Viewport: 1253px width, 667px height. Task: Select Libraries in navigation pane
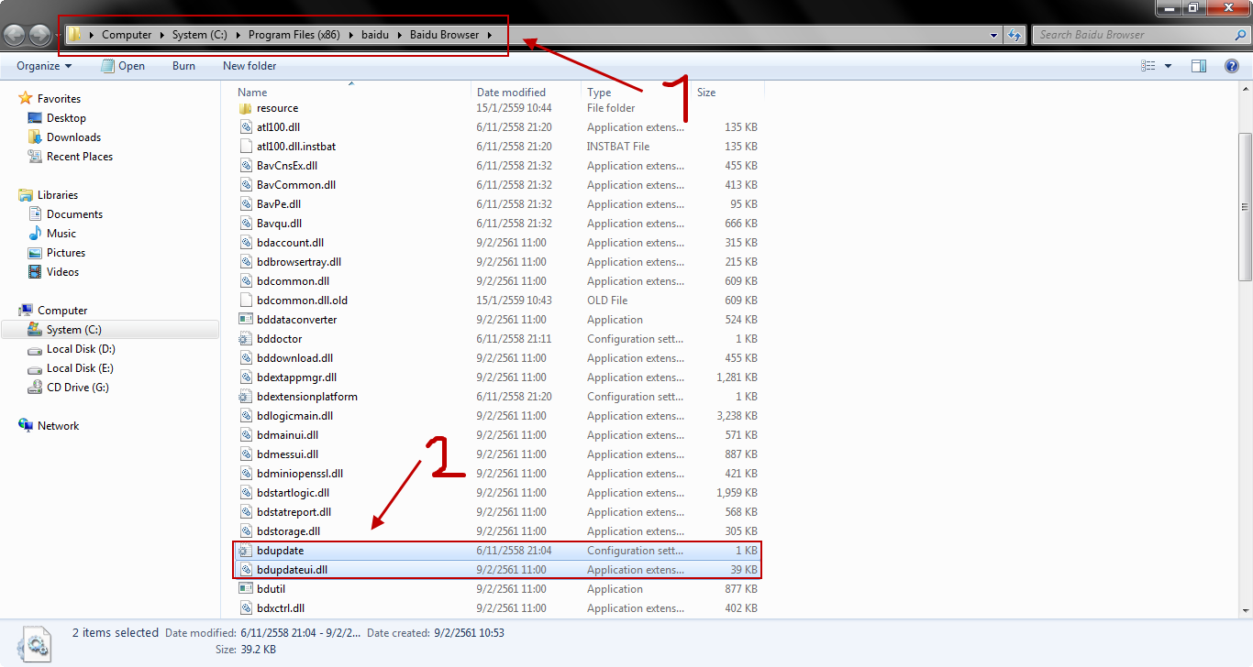[x=58, y=195]
